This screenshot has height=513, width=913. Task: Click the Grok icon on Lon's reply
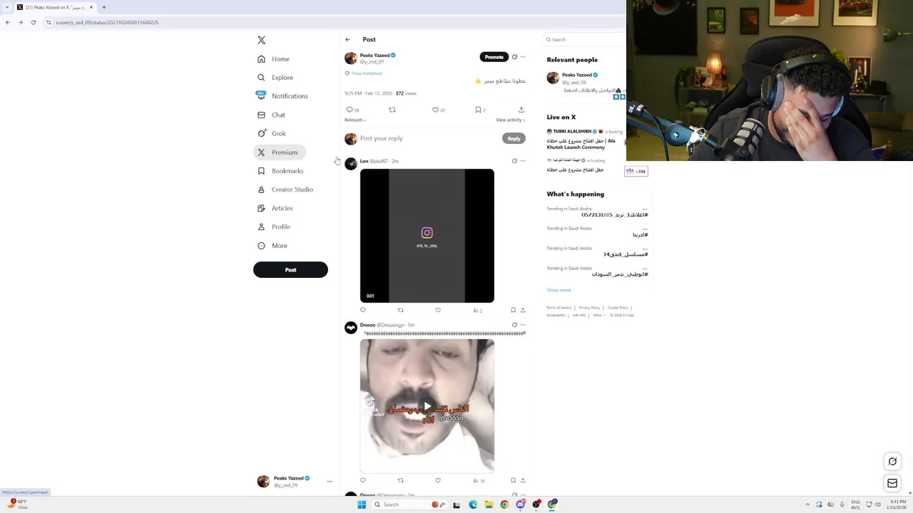click(514, 161)
